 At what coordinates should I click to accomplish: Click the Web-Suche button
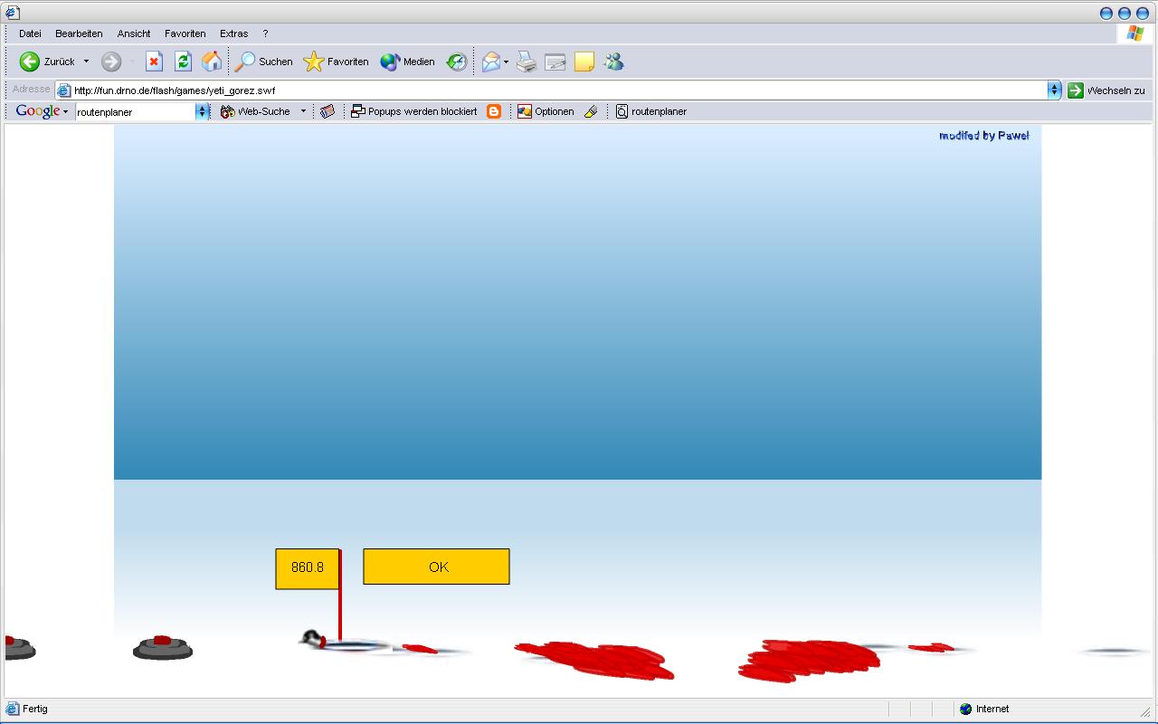[256, 111]
